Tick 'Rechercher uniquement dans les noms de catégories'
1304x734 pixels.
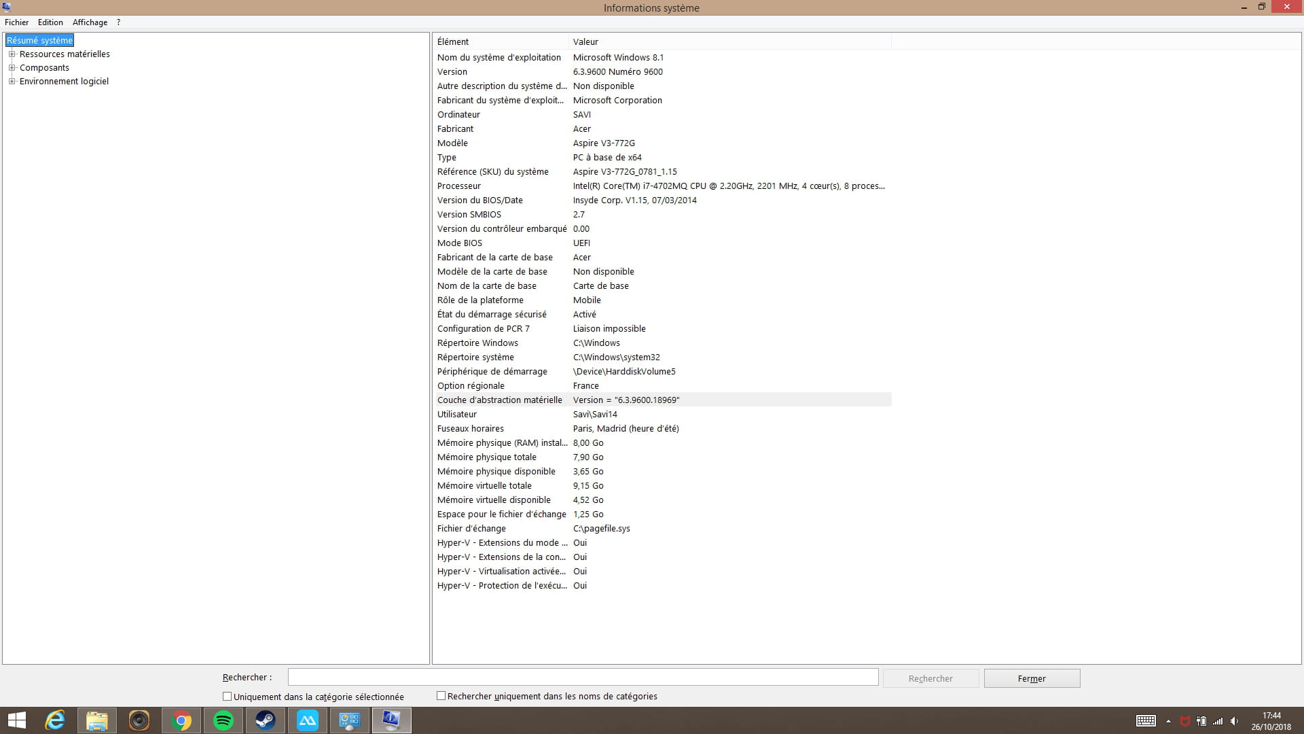tap(441, 696)
